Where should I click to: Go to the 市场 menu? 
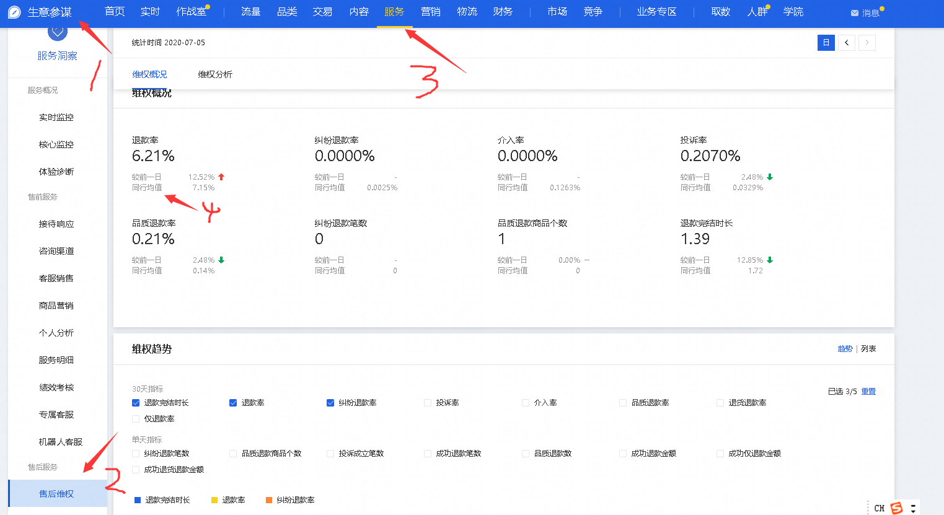pyautogui.click(x=557, y=12)
